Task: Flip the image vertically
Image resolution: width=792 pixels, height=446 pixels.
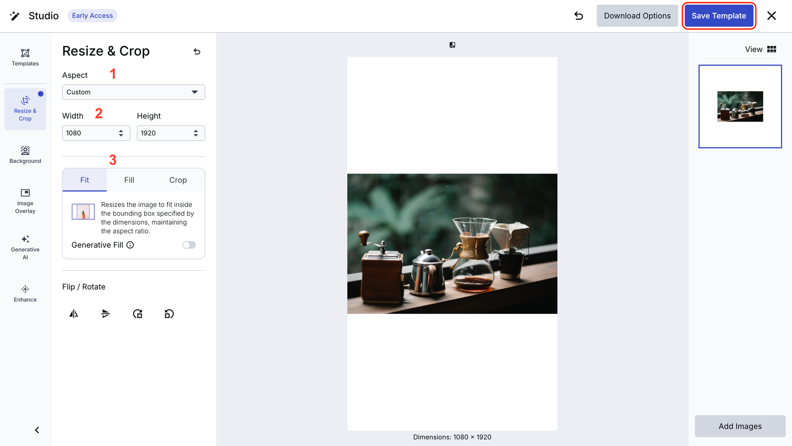Action: (105, 314)
